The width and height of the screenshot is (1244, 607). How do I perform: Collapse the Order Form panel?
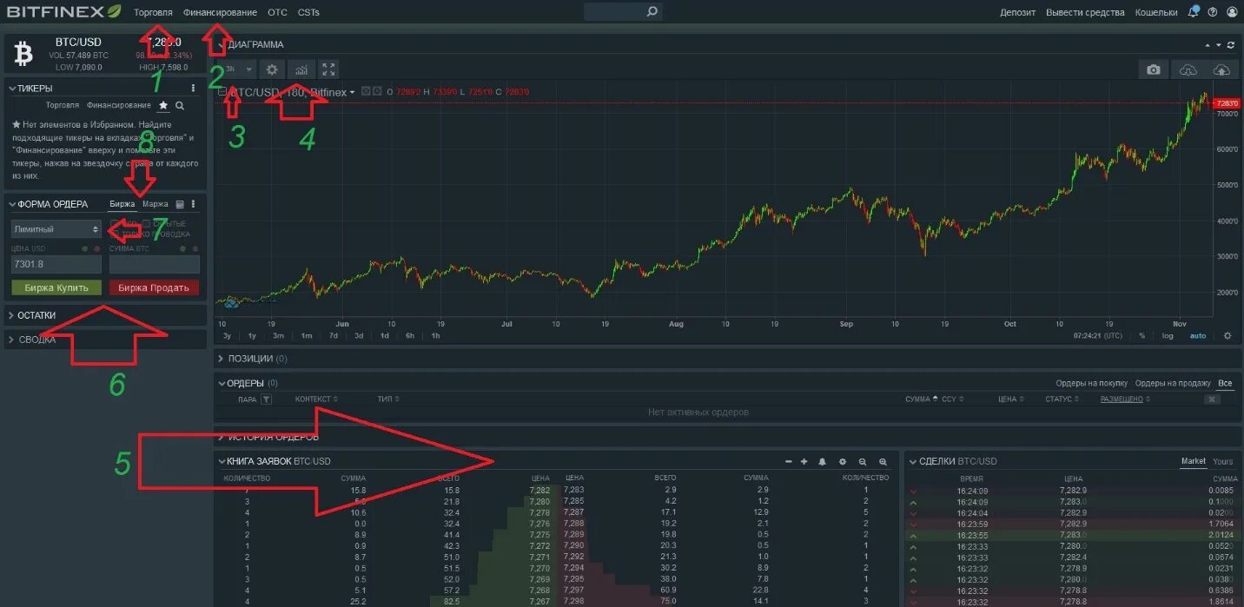click(11, 204)
